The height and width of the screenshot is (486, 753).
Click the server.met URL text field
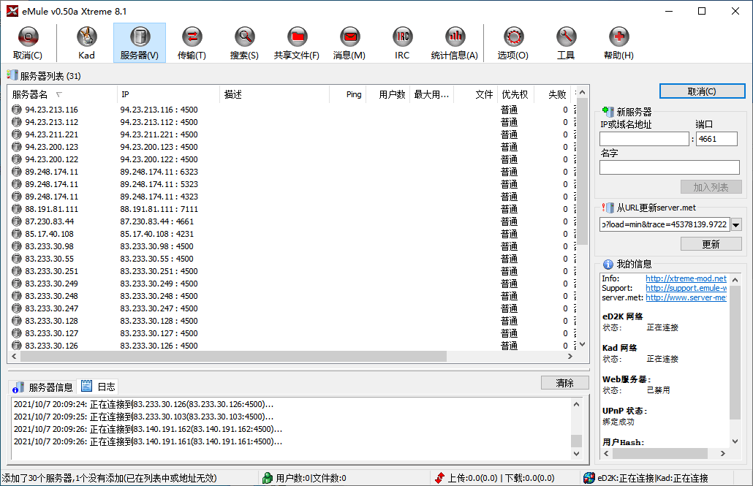(665, 224)
